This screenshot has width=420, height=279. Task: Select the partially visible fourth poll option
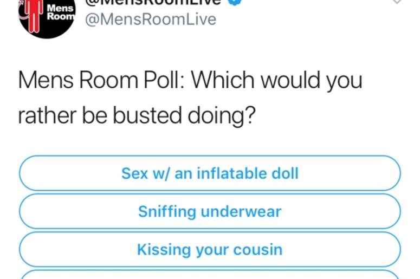pos(210,275)
